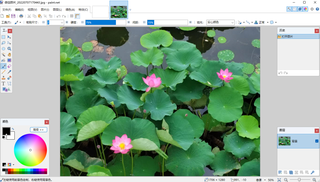Select the Ellipse selection tool
This screenshot has width=320, height=182.
click(3, 49)
